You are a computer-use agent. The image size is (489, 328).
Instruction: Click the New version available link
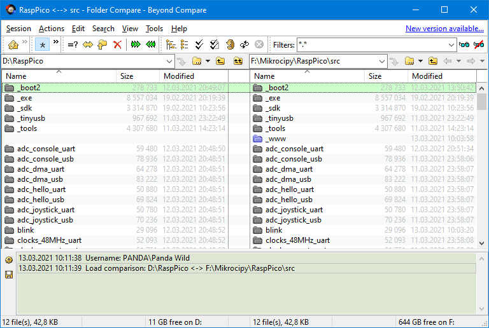click(x=444, y=29)
